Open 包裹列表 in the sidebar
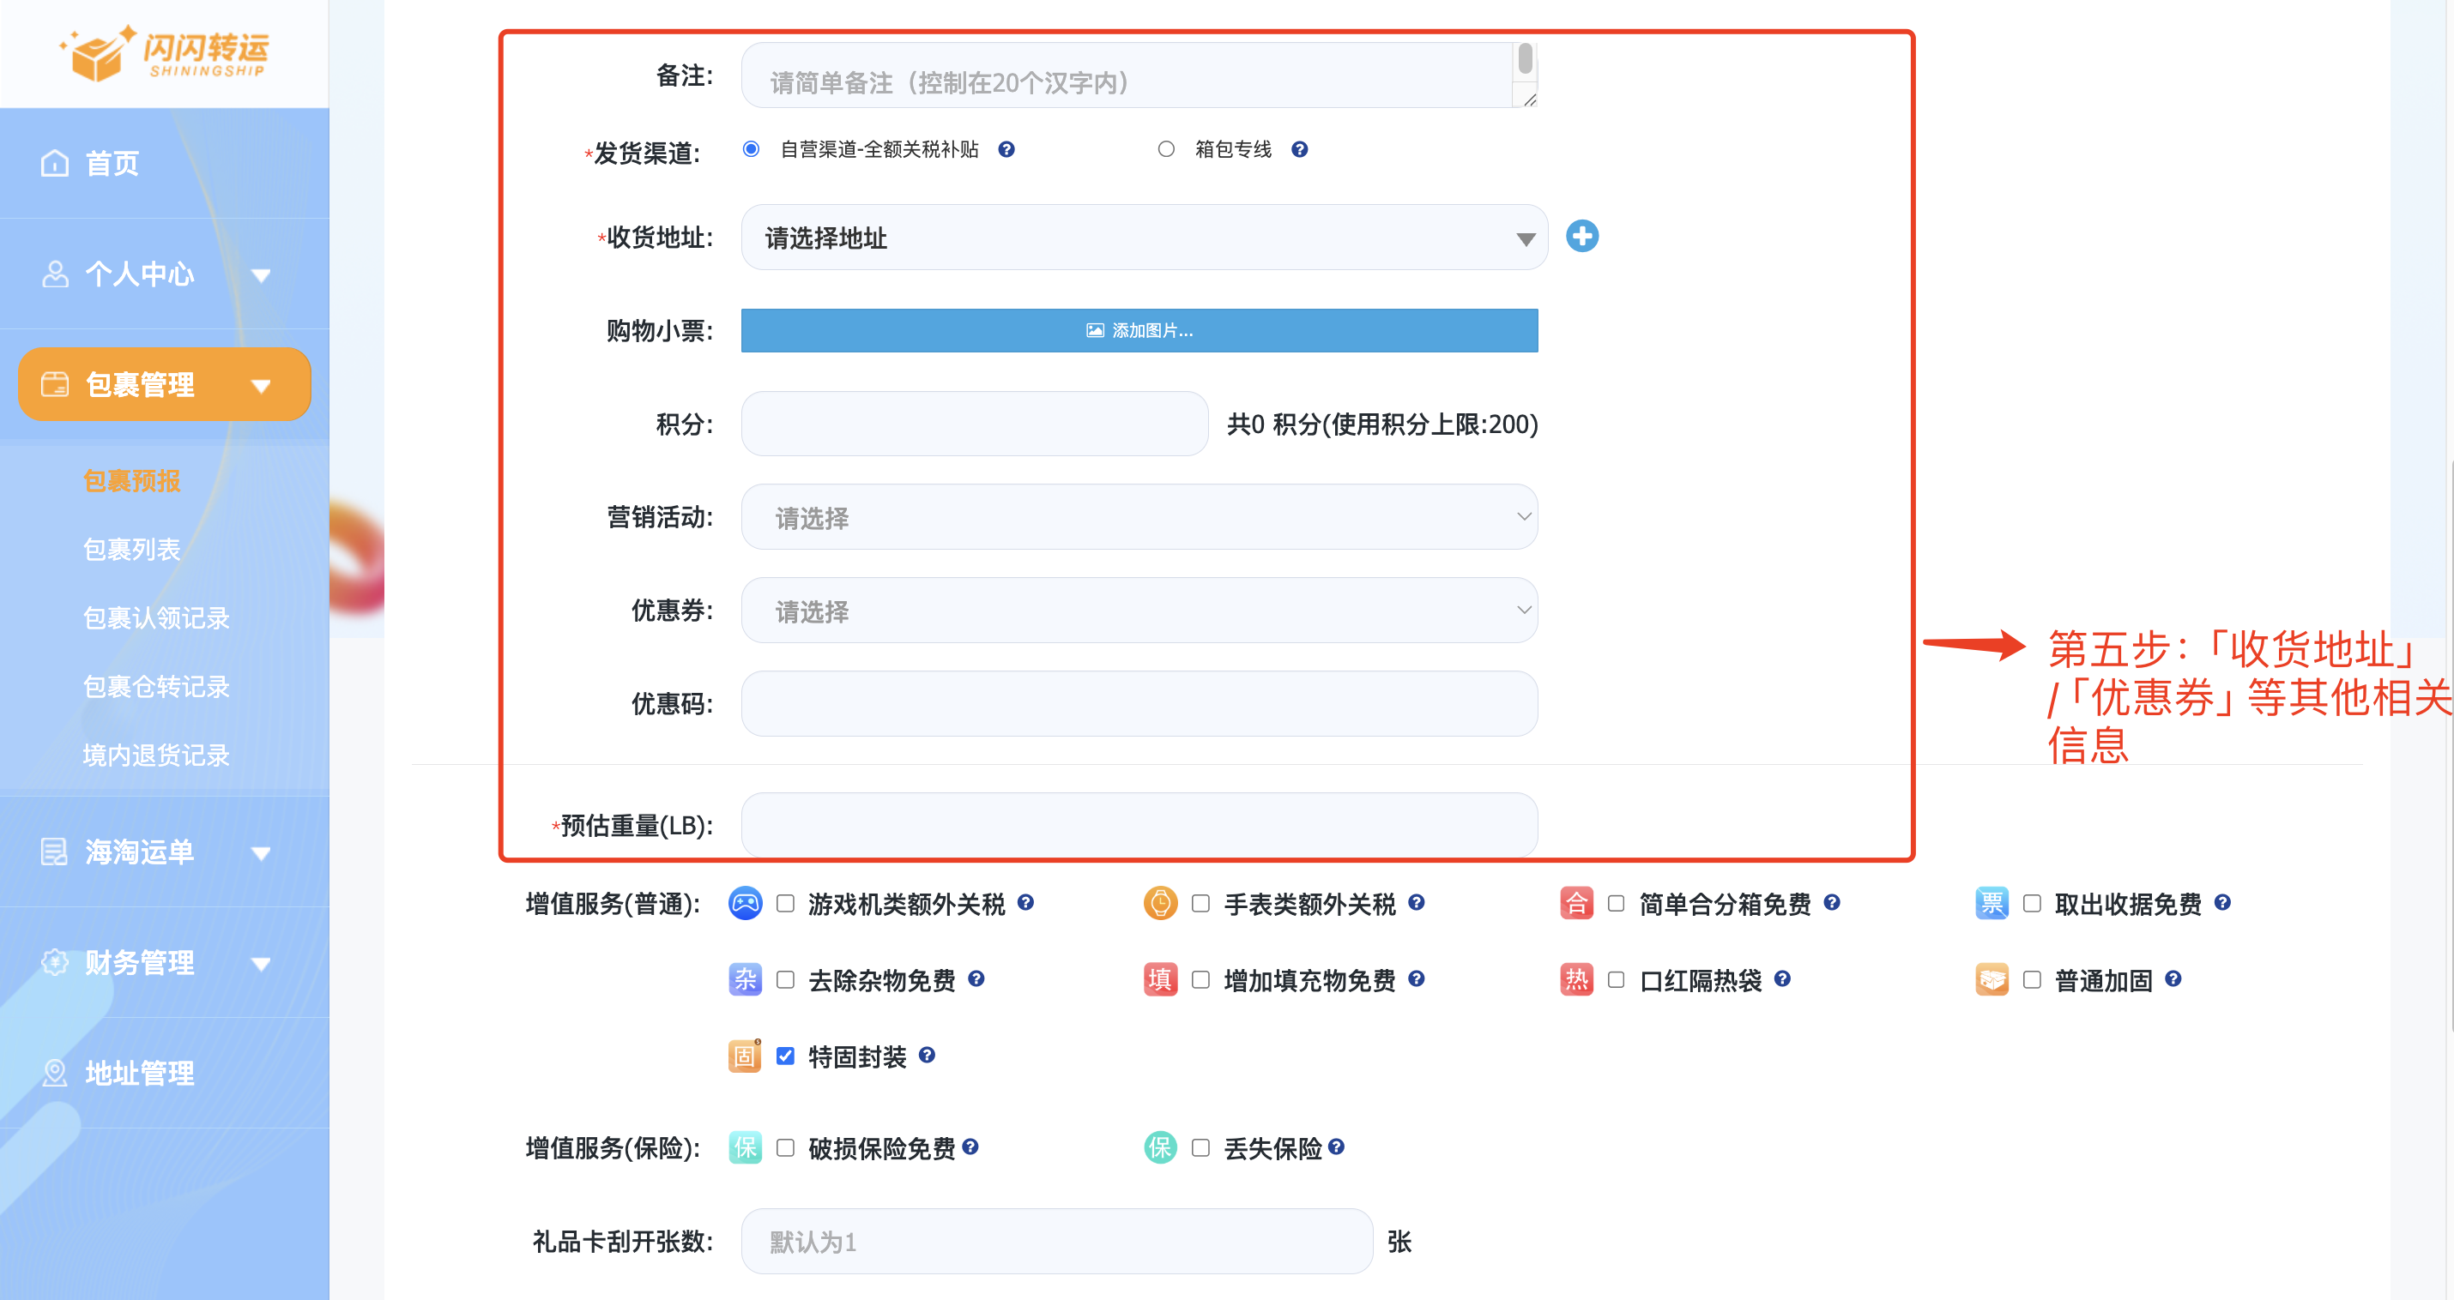Viewport: 2454px width, 1300px height. [x=131, y=550]
